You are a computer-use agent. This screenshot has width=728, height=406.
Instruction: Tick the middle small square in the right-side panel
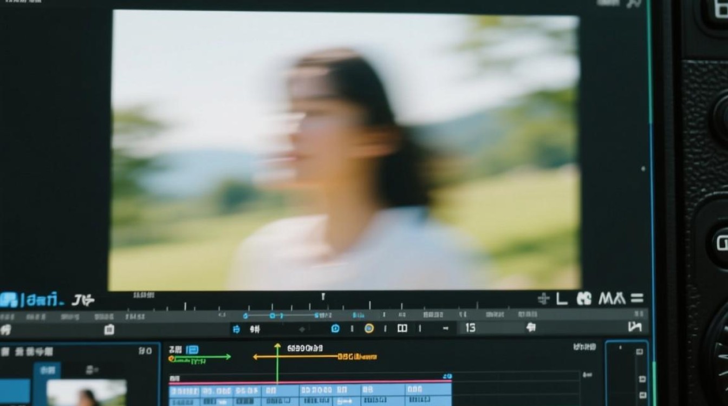(x=642, y=379)
